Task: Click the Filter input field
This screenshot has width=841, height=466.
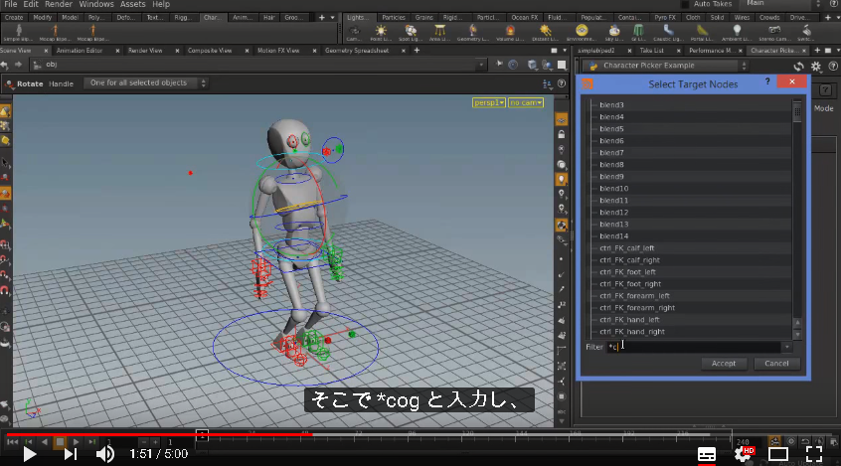Action: [694, 347]
